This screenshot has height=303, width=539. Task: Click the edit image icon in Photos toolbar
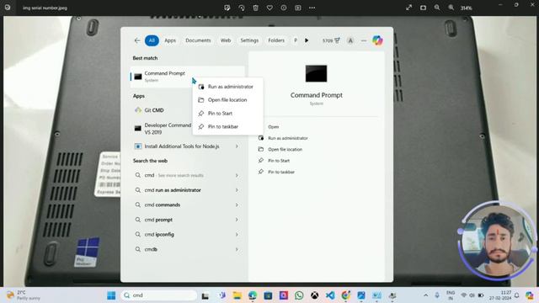pos(227,8)
